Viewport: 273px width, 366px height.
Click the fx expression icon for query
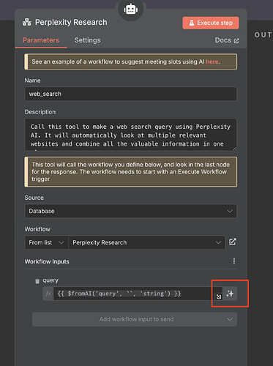click(x=48, y=294)
